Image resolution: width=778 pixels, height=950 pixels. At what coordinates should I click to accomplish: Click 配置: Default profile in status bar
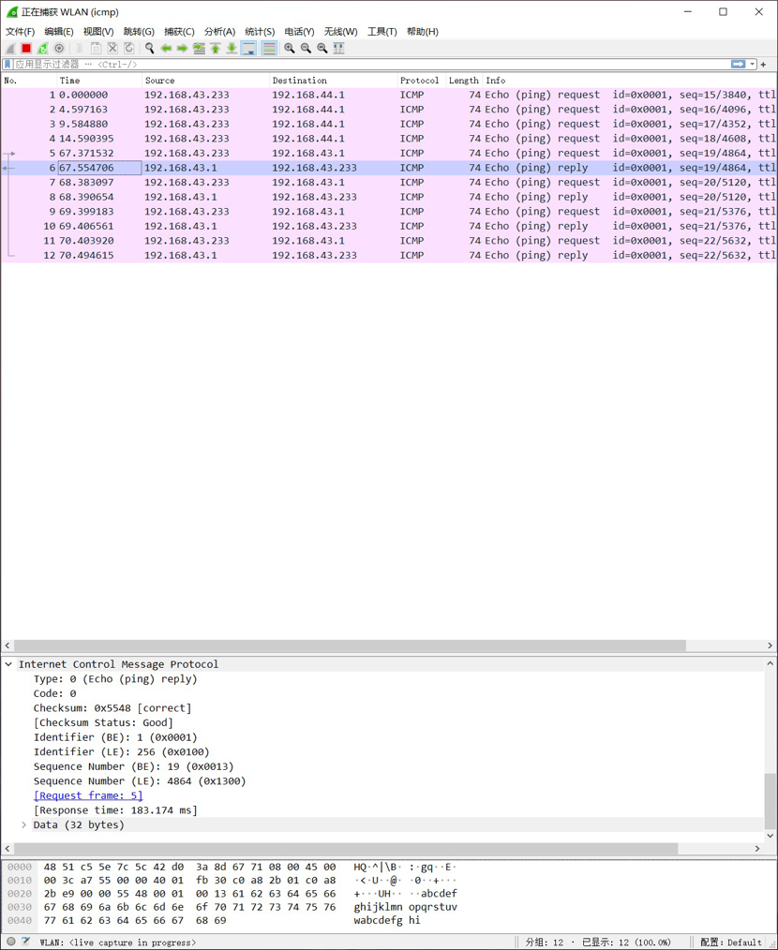pos(731,943)
